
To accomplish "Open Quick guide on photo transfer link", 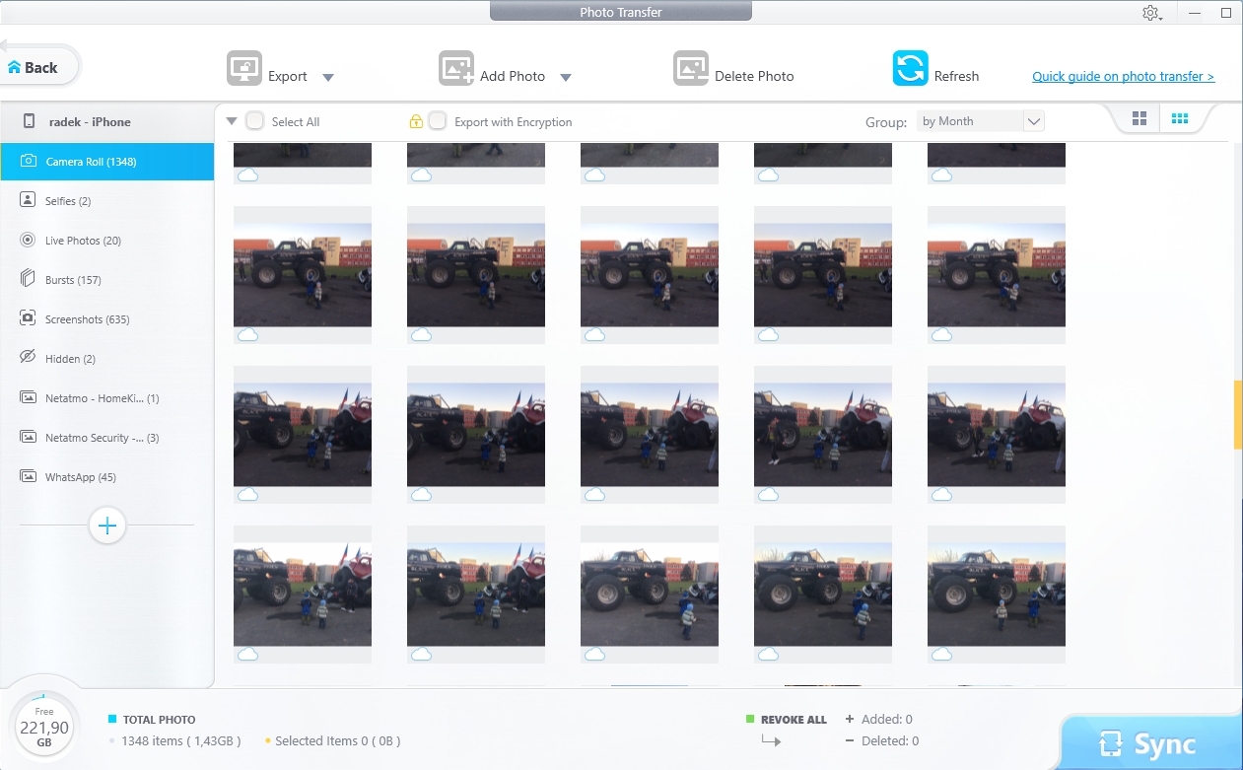I will click(x=1123, y=76).
